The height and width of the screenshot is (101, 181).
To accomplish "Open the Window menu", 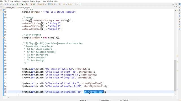I will pyautogui.click(x=50, y=1).
